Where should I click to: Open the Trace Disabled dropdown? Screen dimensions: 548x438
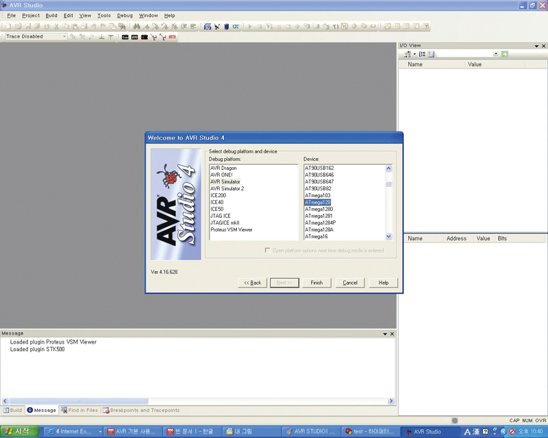[x=64, y=36]
